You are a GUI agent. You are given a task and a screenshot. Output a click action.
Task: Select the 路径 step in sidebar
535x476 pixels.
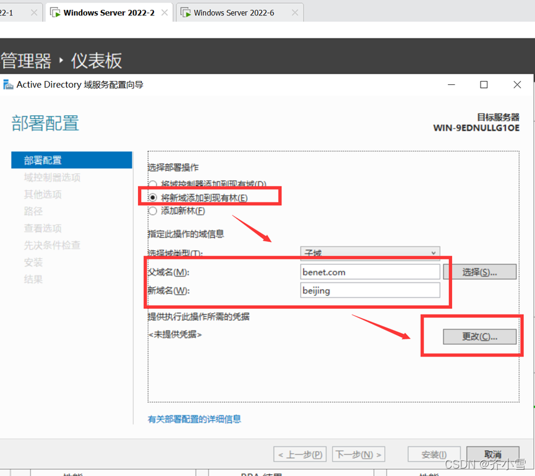click(x=33, y=211)
